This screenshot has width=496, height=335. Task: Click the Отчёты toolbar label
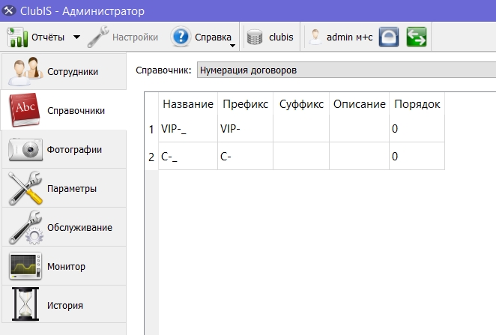pyautogui.click(x=48, y=37)
